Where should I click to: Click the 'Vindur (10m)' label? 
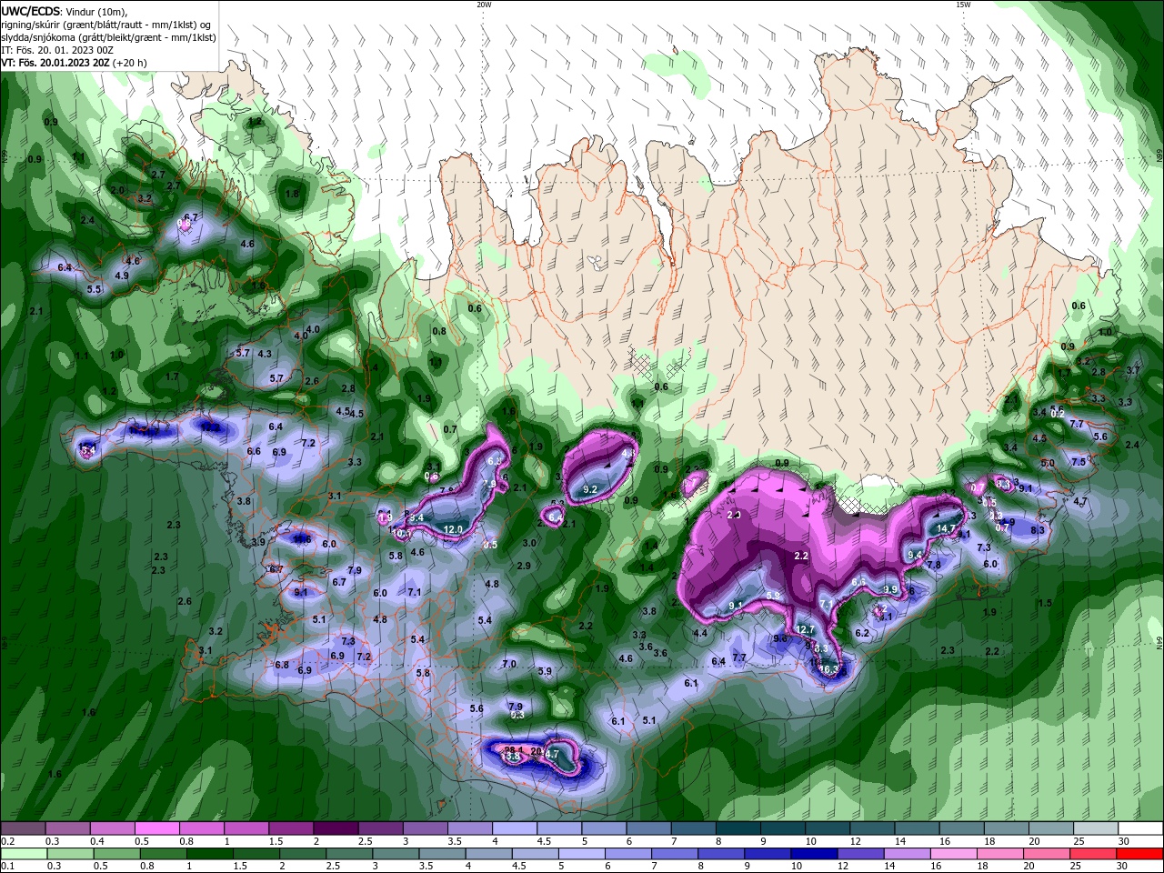pyautogui.click(x=97, y=11)
